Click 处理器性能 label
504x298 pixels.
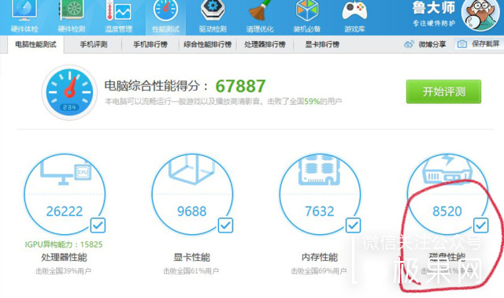coord(65,257)
